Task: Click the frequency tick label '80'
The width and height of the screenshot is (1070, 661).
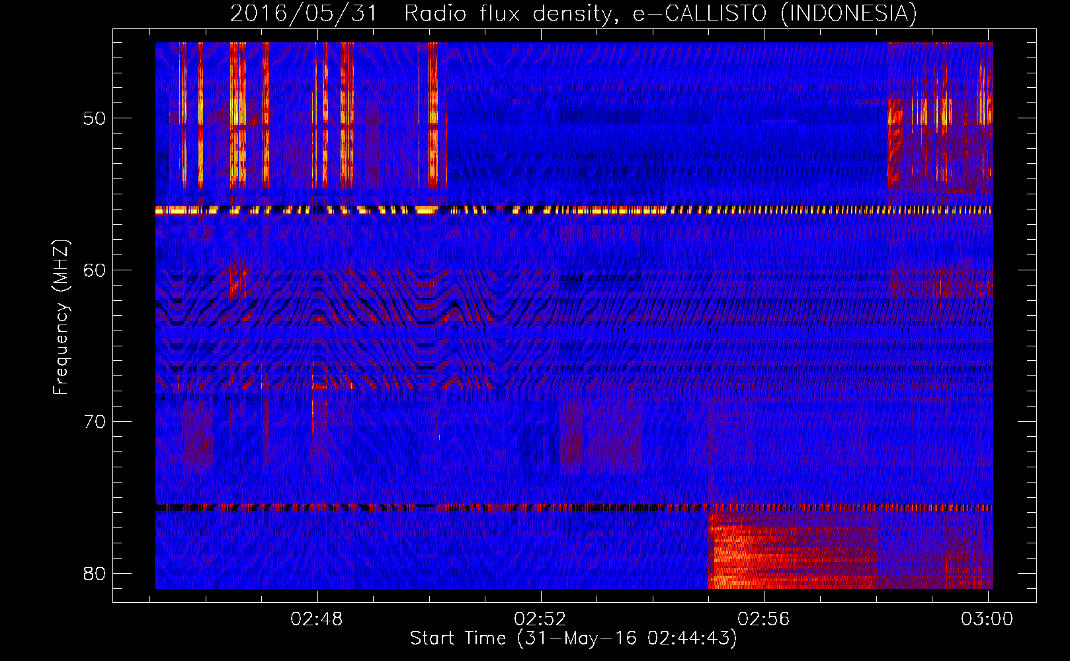Action: [95, 572]
